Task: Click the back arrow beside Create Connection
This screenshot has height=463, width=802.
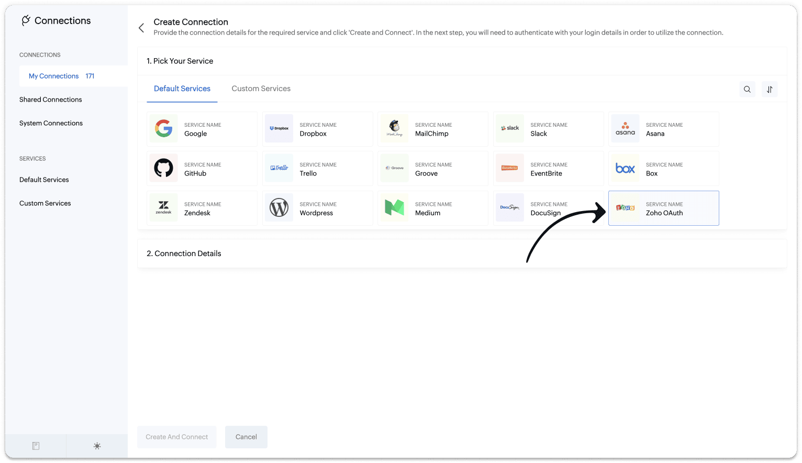Action: 141,28
